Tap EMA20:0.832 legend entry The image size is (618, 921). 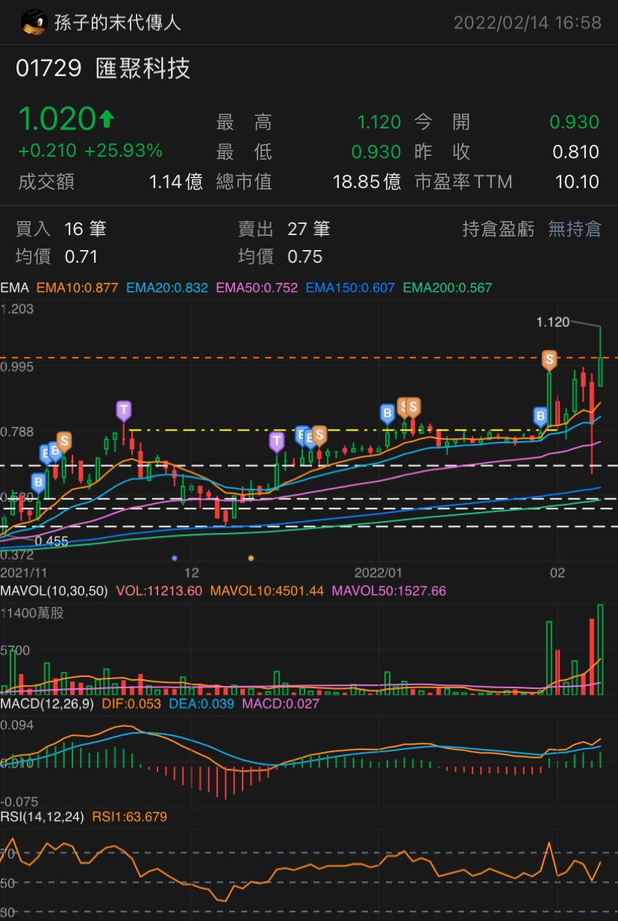167,287
